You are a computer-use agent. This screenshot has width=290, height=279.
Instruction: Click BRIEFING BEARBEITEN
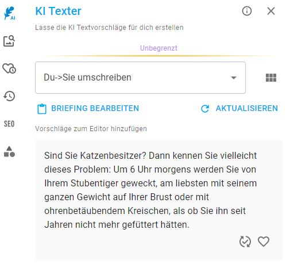click(x=95, y=108)
